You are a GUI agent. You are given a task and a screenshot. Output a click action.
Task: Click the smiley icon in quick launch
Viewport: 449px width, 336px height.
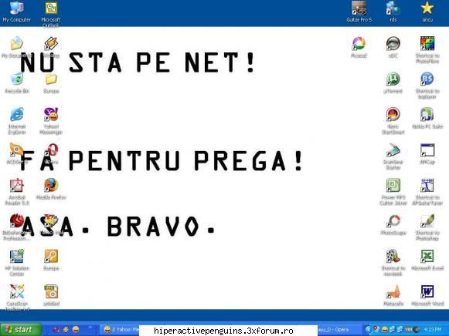click(x=76, y=329)
